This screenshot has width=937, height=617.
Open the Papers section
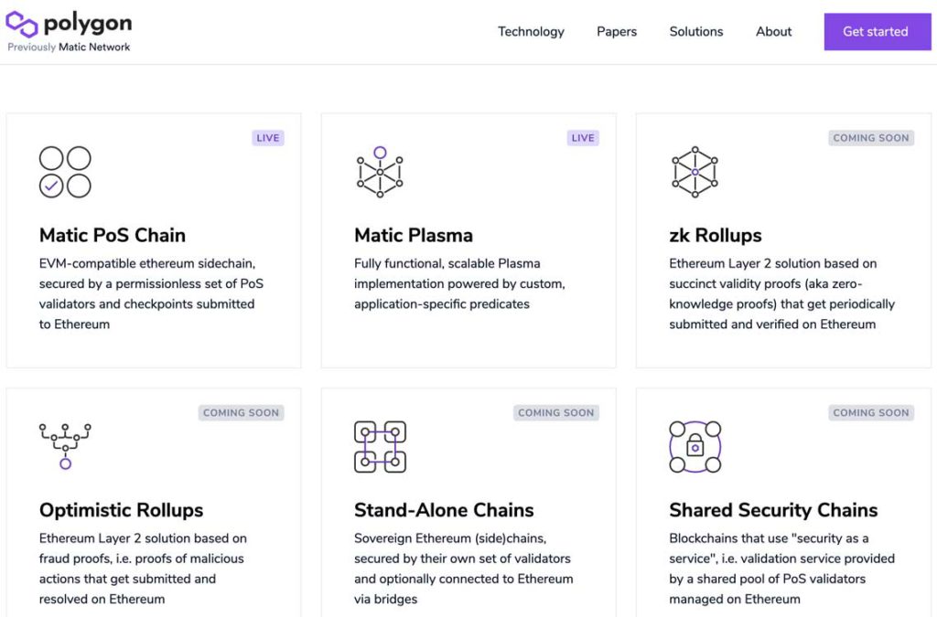click(x=616, y=31)
